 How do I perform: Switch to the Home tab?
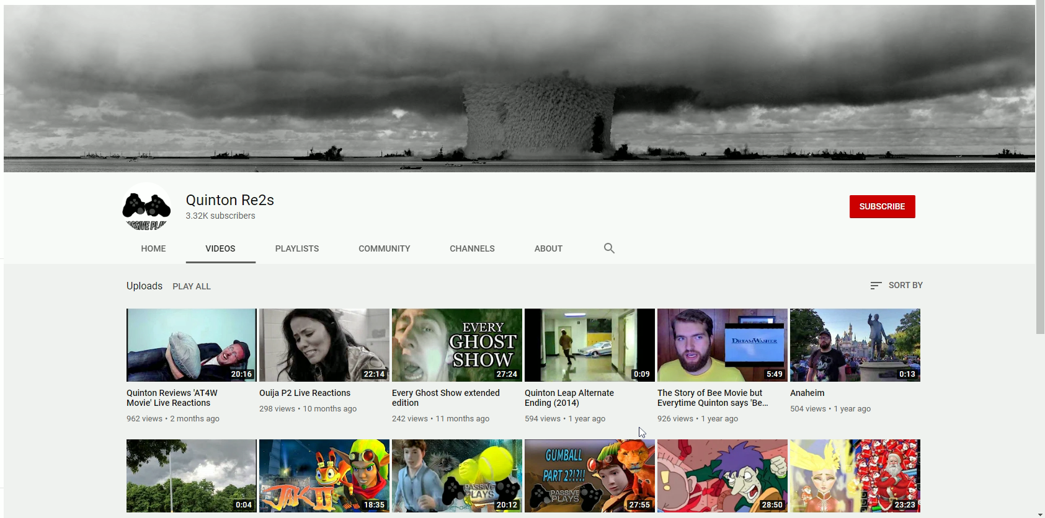tap(153, 248)
